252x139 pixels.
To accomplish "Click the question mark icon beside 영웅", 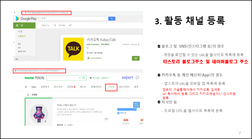I will (125, 113).
